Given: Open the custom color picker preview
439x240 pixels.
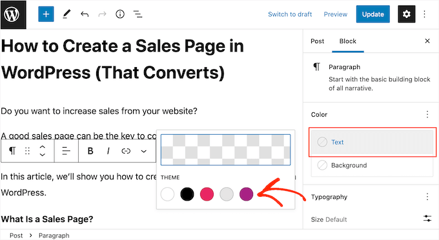Looking at the screenshot, I should tap(226, 150).
